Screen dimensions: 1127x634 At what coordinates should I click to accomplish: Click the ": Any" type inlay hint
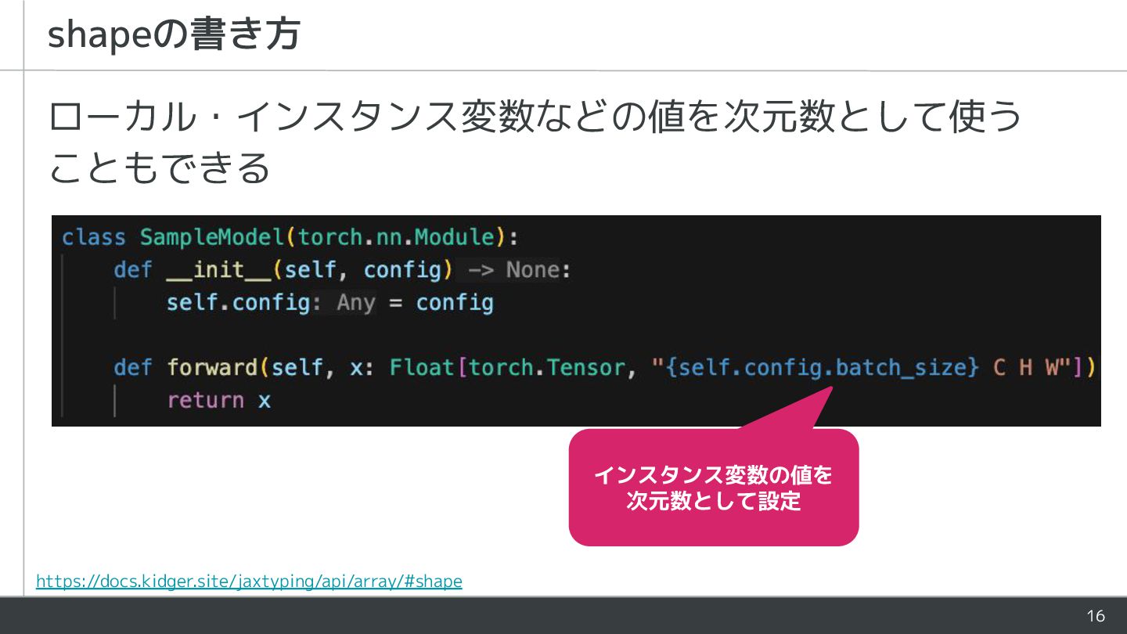[344, 302]
